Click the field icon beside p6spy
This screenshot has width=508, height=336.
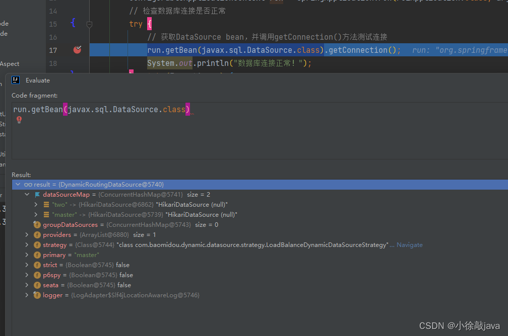[x=37, y=275]
